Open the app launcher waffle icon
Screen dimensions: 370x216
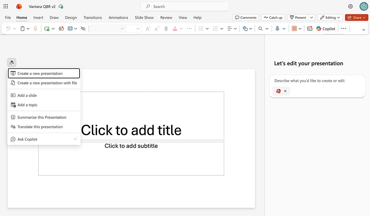pos(6,6)
